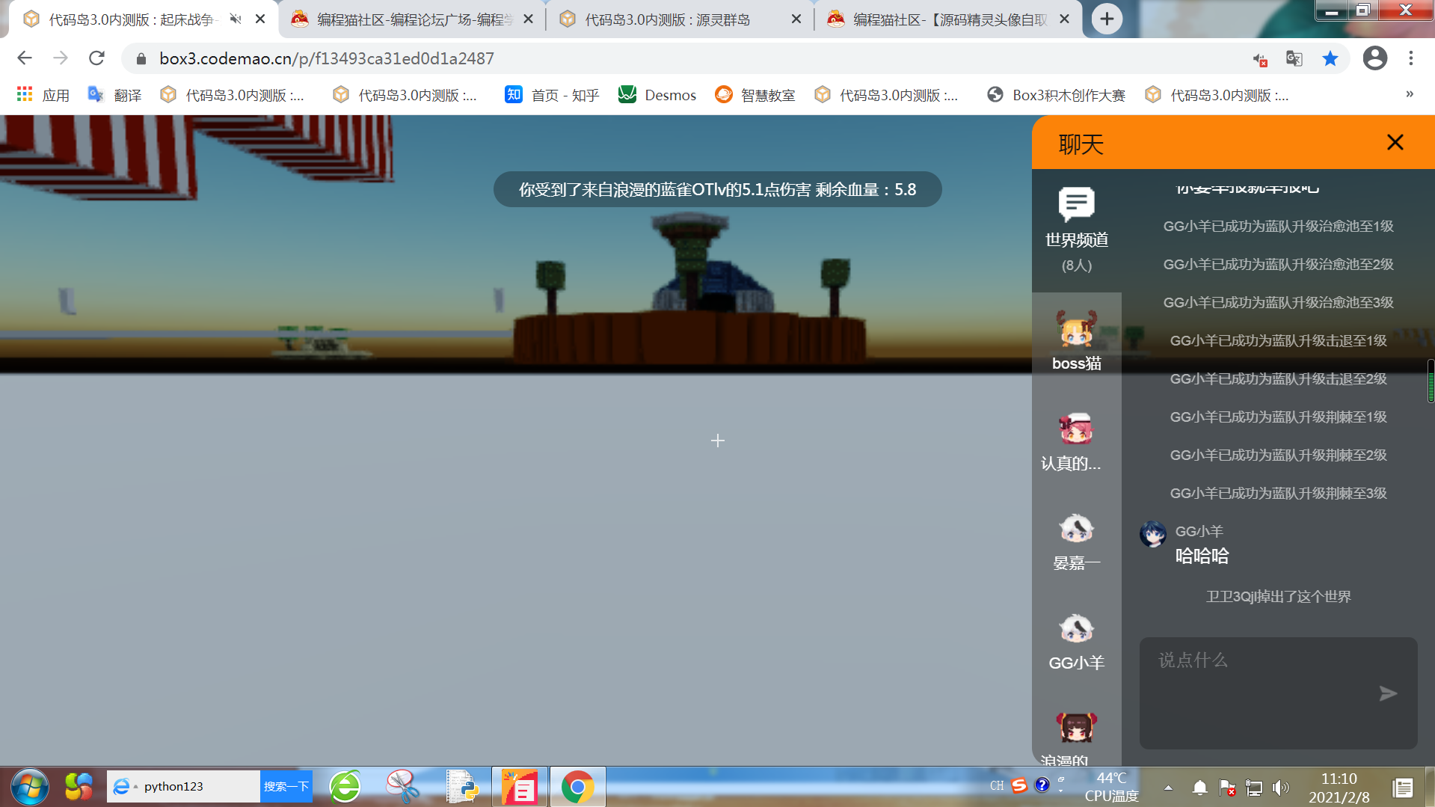This screenshot has height=807, width=1435.
Task: Open the Desmos bookmark
Action: click(657, 95)
